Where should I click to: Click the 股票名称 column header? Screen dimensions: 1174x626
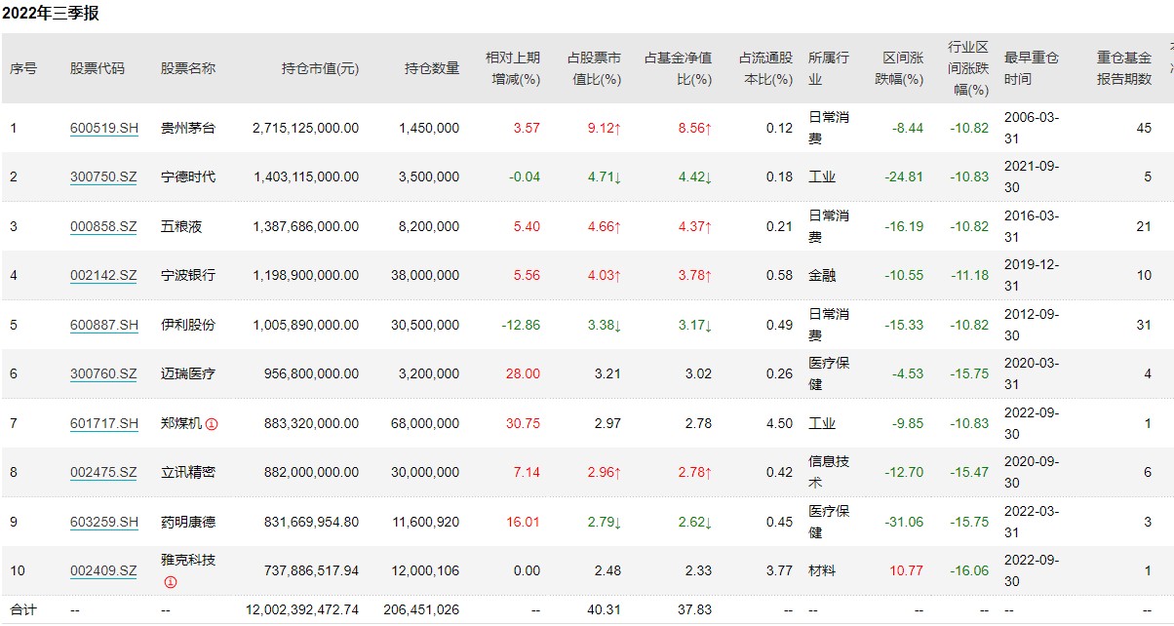point(188,68)
